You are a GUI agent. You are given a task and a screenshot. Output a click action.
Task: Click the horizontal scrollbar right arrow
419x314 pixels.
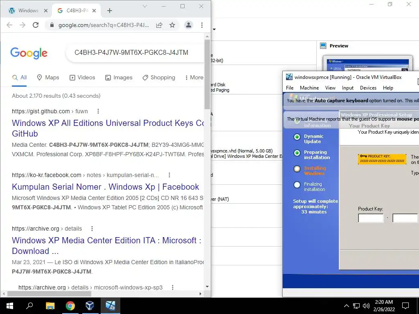coord(200,294)
